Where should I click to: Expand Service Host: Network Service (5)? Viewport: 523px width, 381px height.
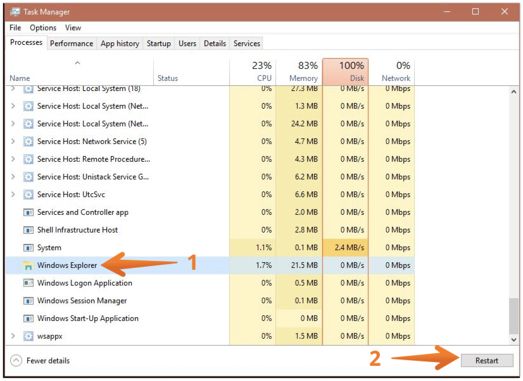pos(14,142)
